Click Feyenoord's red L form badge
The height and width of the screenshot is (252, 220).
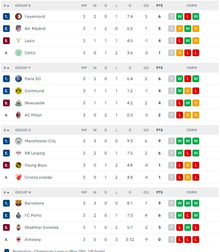click(188, 16)
